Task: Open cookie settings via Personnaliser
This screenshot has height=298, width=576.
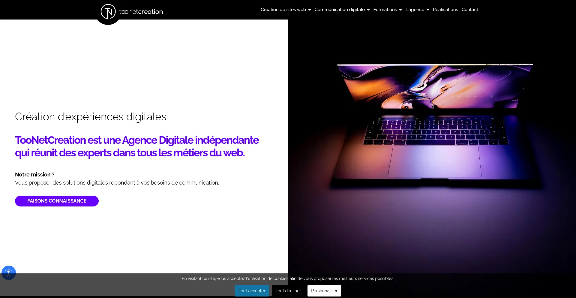Action: coord(324,291)
